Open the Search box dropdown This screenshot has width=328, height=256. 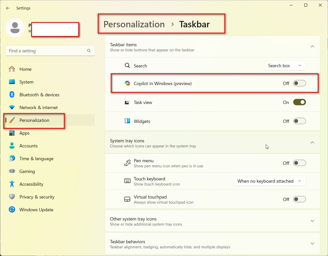click(285, 65)
